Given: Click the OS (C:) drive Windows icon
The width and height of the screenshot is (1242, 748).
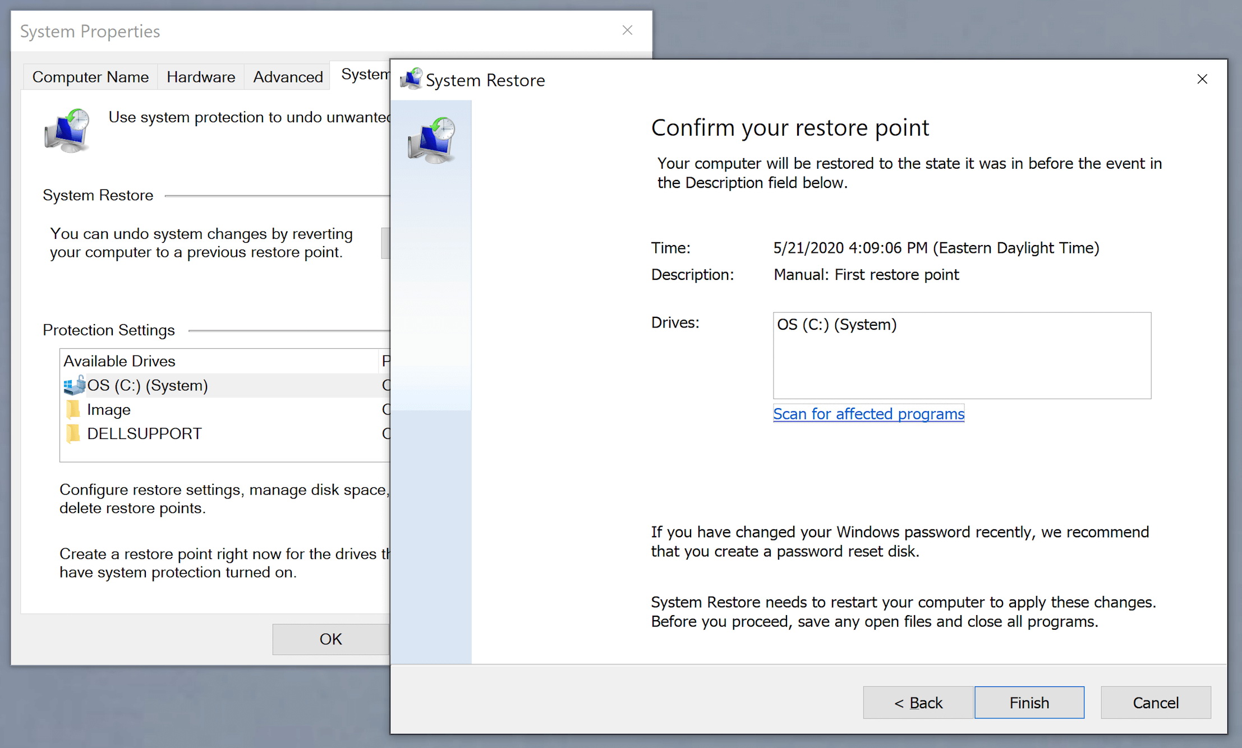Looking at the screenshot, I should pyautogui.click(x=74, y=386).
